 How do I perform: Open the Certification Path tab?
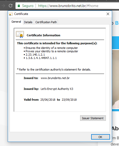coord(46,22)
